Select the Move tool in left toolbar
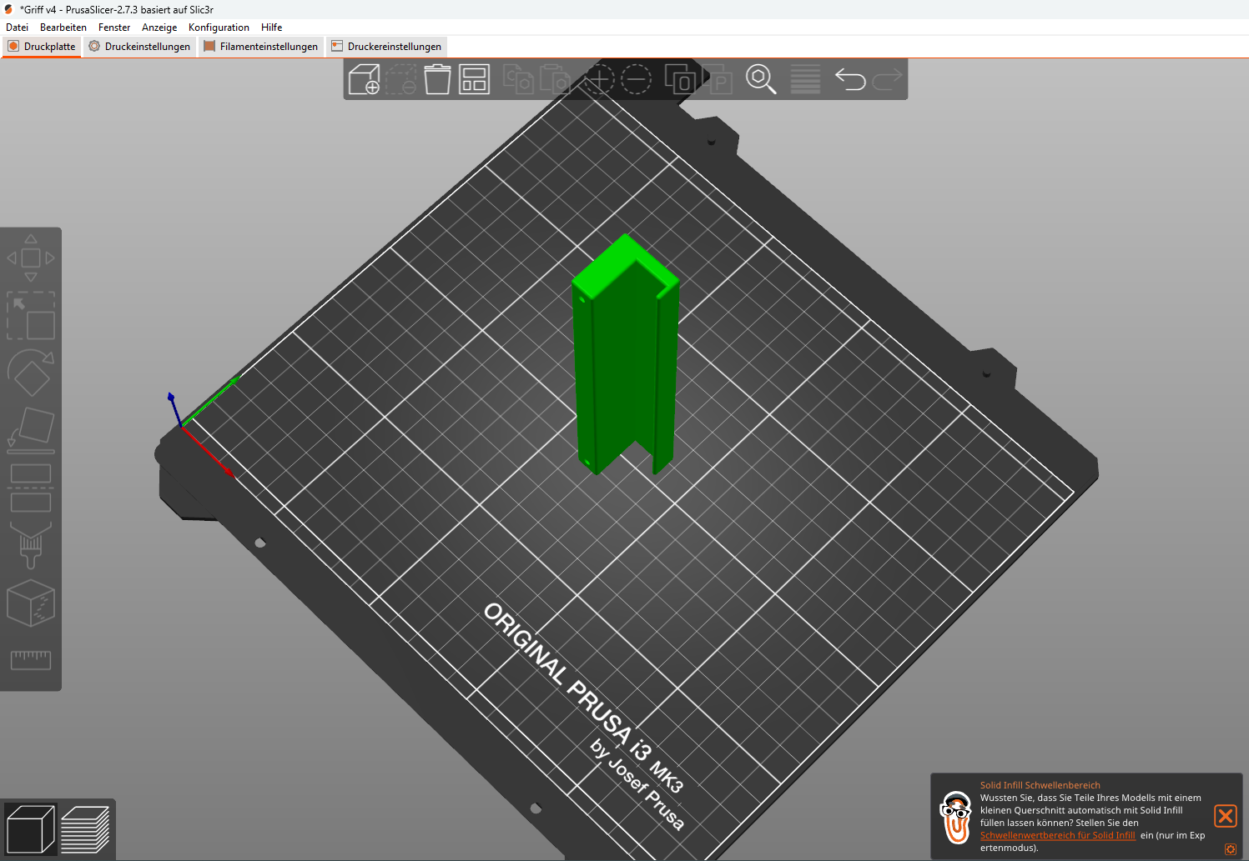The image size is (1249, 861). point(31,258)
